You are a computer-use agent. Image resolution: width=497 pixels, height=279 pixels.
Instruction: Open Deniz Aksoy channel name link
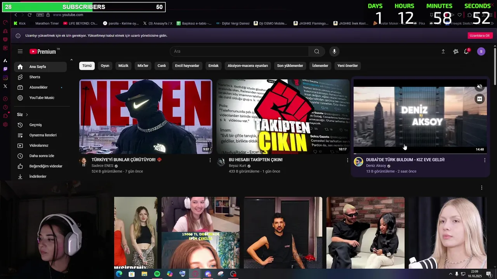tap(376, 166)
